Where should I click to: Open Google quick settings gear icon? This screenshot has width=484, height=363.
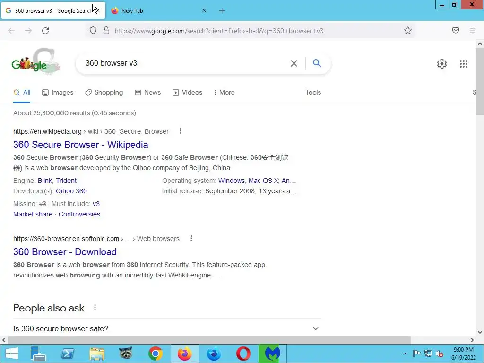point(442,64)
